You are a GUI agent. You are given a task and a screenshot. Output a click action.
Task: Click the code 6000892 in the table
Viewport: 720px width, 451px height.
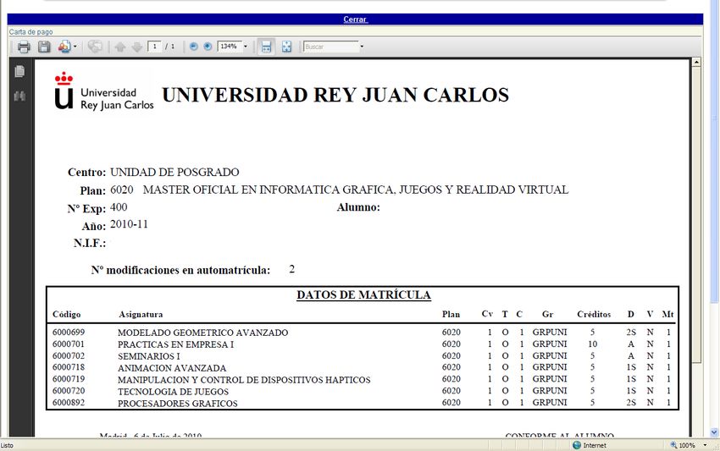click(x=69, y=403)
